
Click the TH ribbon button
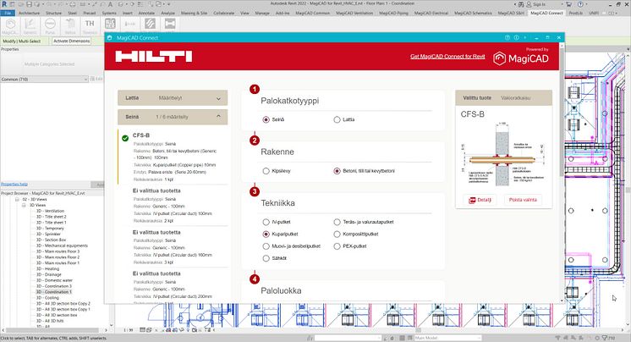point(90,26)
